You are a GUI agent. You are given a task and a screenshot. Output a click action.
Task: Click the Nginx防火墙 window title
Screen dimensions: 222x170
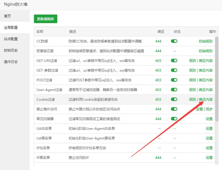[x=16, y=4]
